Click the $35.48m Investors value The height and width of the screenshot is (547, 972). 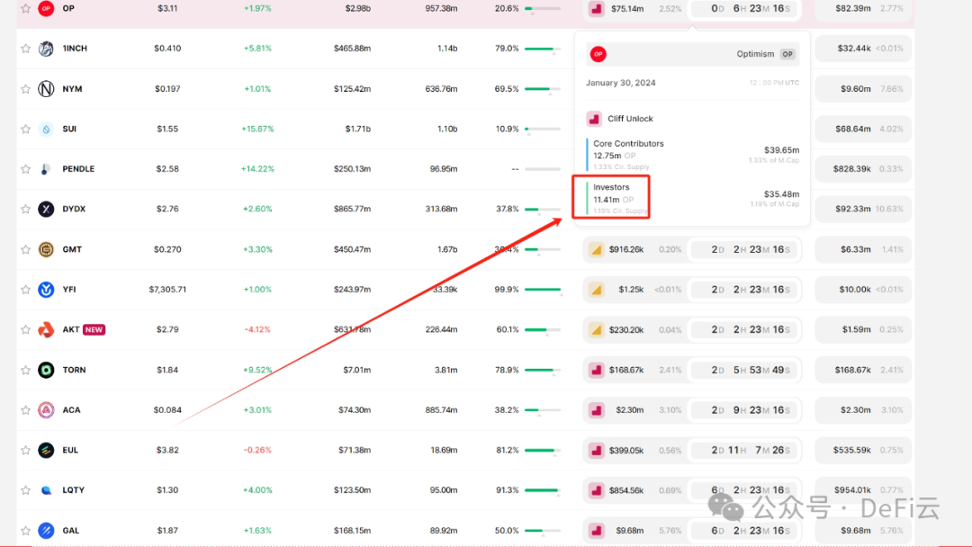(x=781, y=194)
